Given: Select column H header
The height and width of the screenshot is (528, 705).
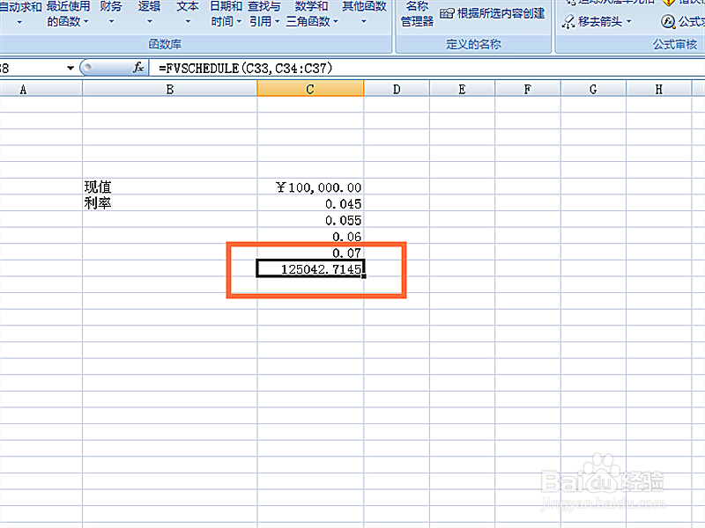Looking at the screenshot, I should tap(658, 89).
